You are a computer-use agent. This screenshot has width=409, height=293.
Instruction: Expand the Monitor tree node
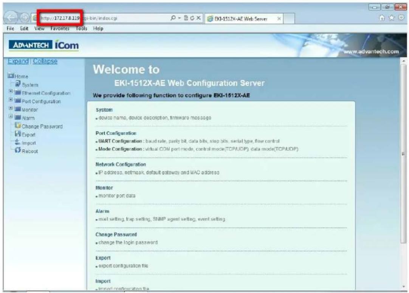point(11,108)
